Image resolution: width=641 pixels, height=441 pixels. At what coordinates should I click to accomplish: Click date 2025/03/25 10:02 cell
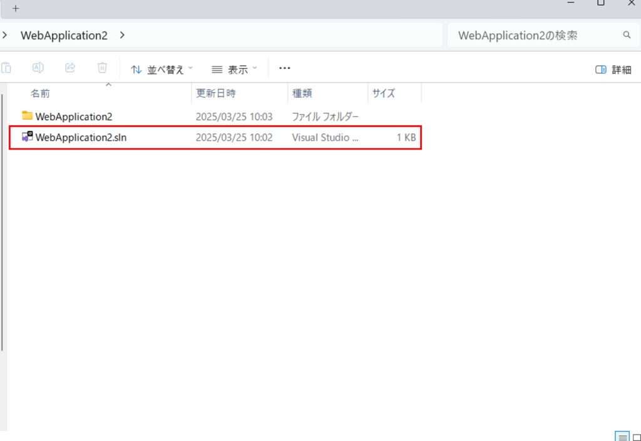pyautogui.click(x=234, y=138)
